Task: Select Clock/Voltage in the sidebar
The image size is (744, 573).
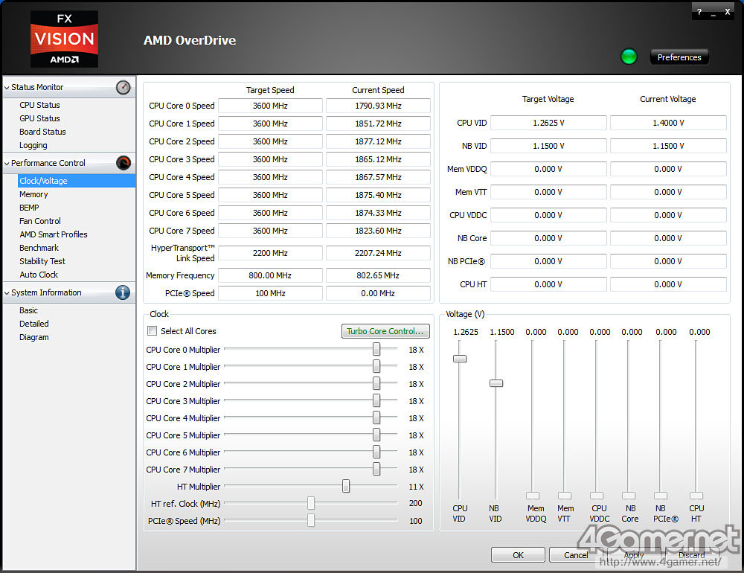Action: 77,181
